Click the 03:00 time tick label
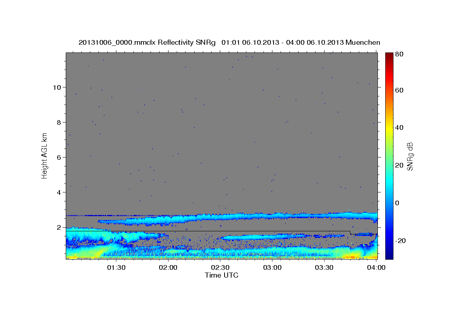467x311 pixels. tap(272, 267)
